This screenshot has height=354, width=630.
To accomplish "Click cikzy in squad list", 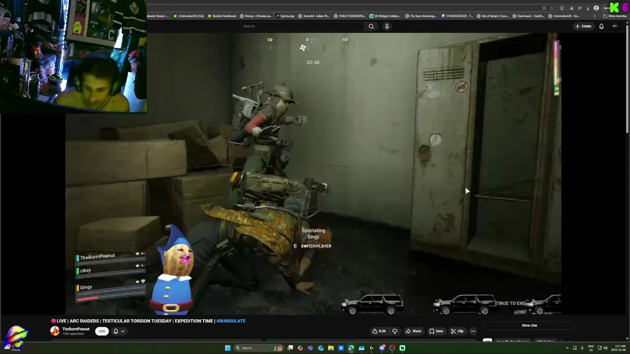I will [85, 270].
